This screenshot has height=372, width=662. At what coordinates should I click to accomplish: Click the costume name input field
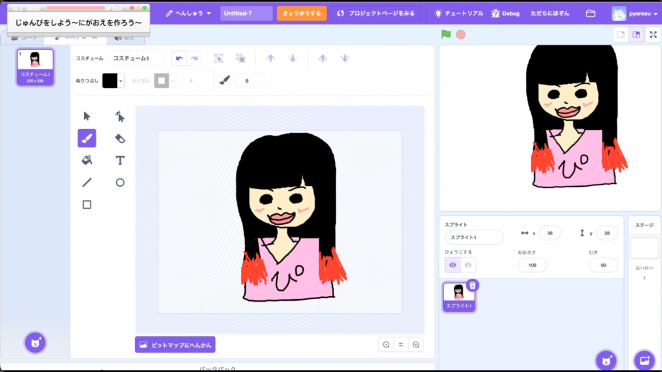136,59
